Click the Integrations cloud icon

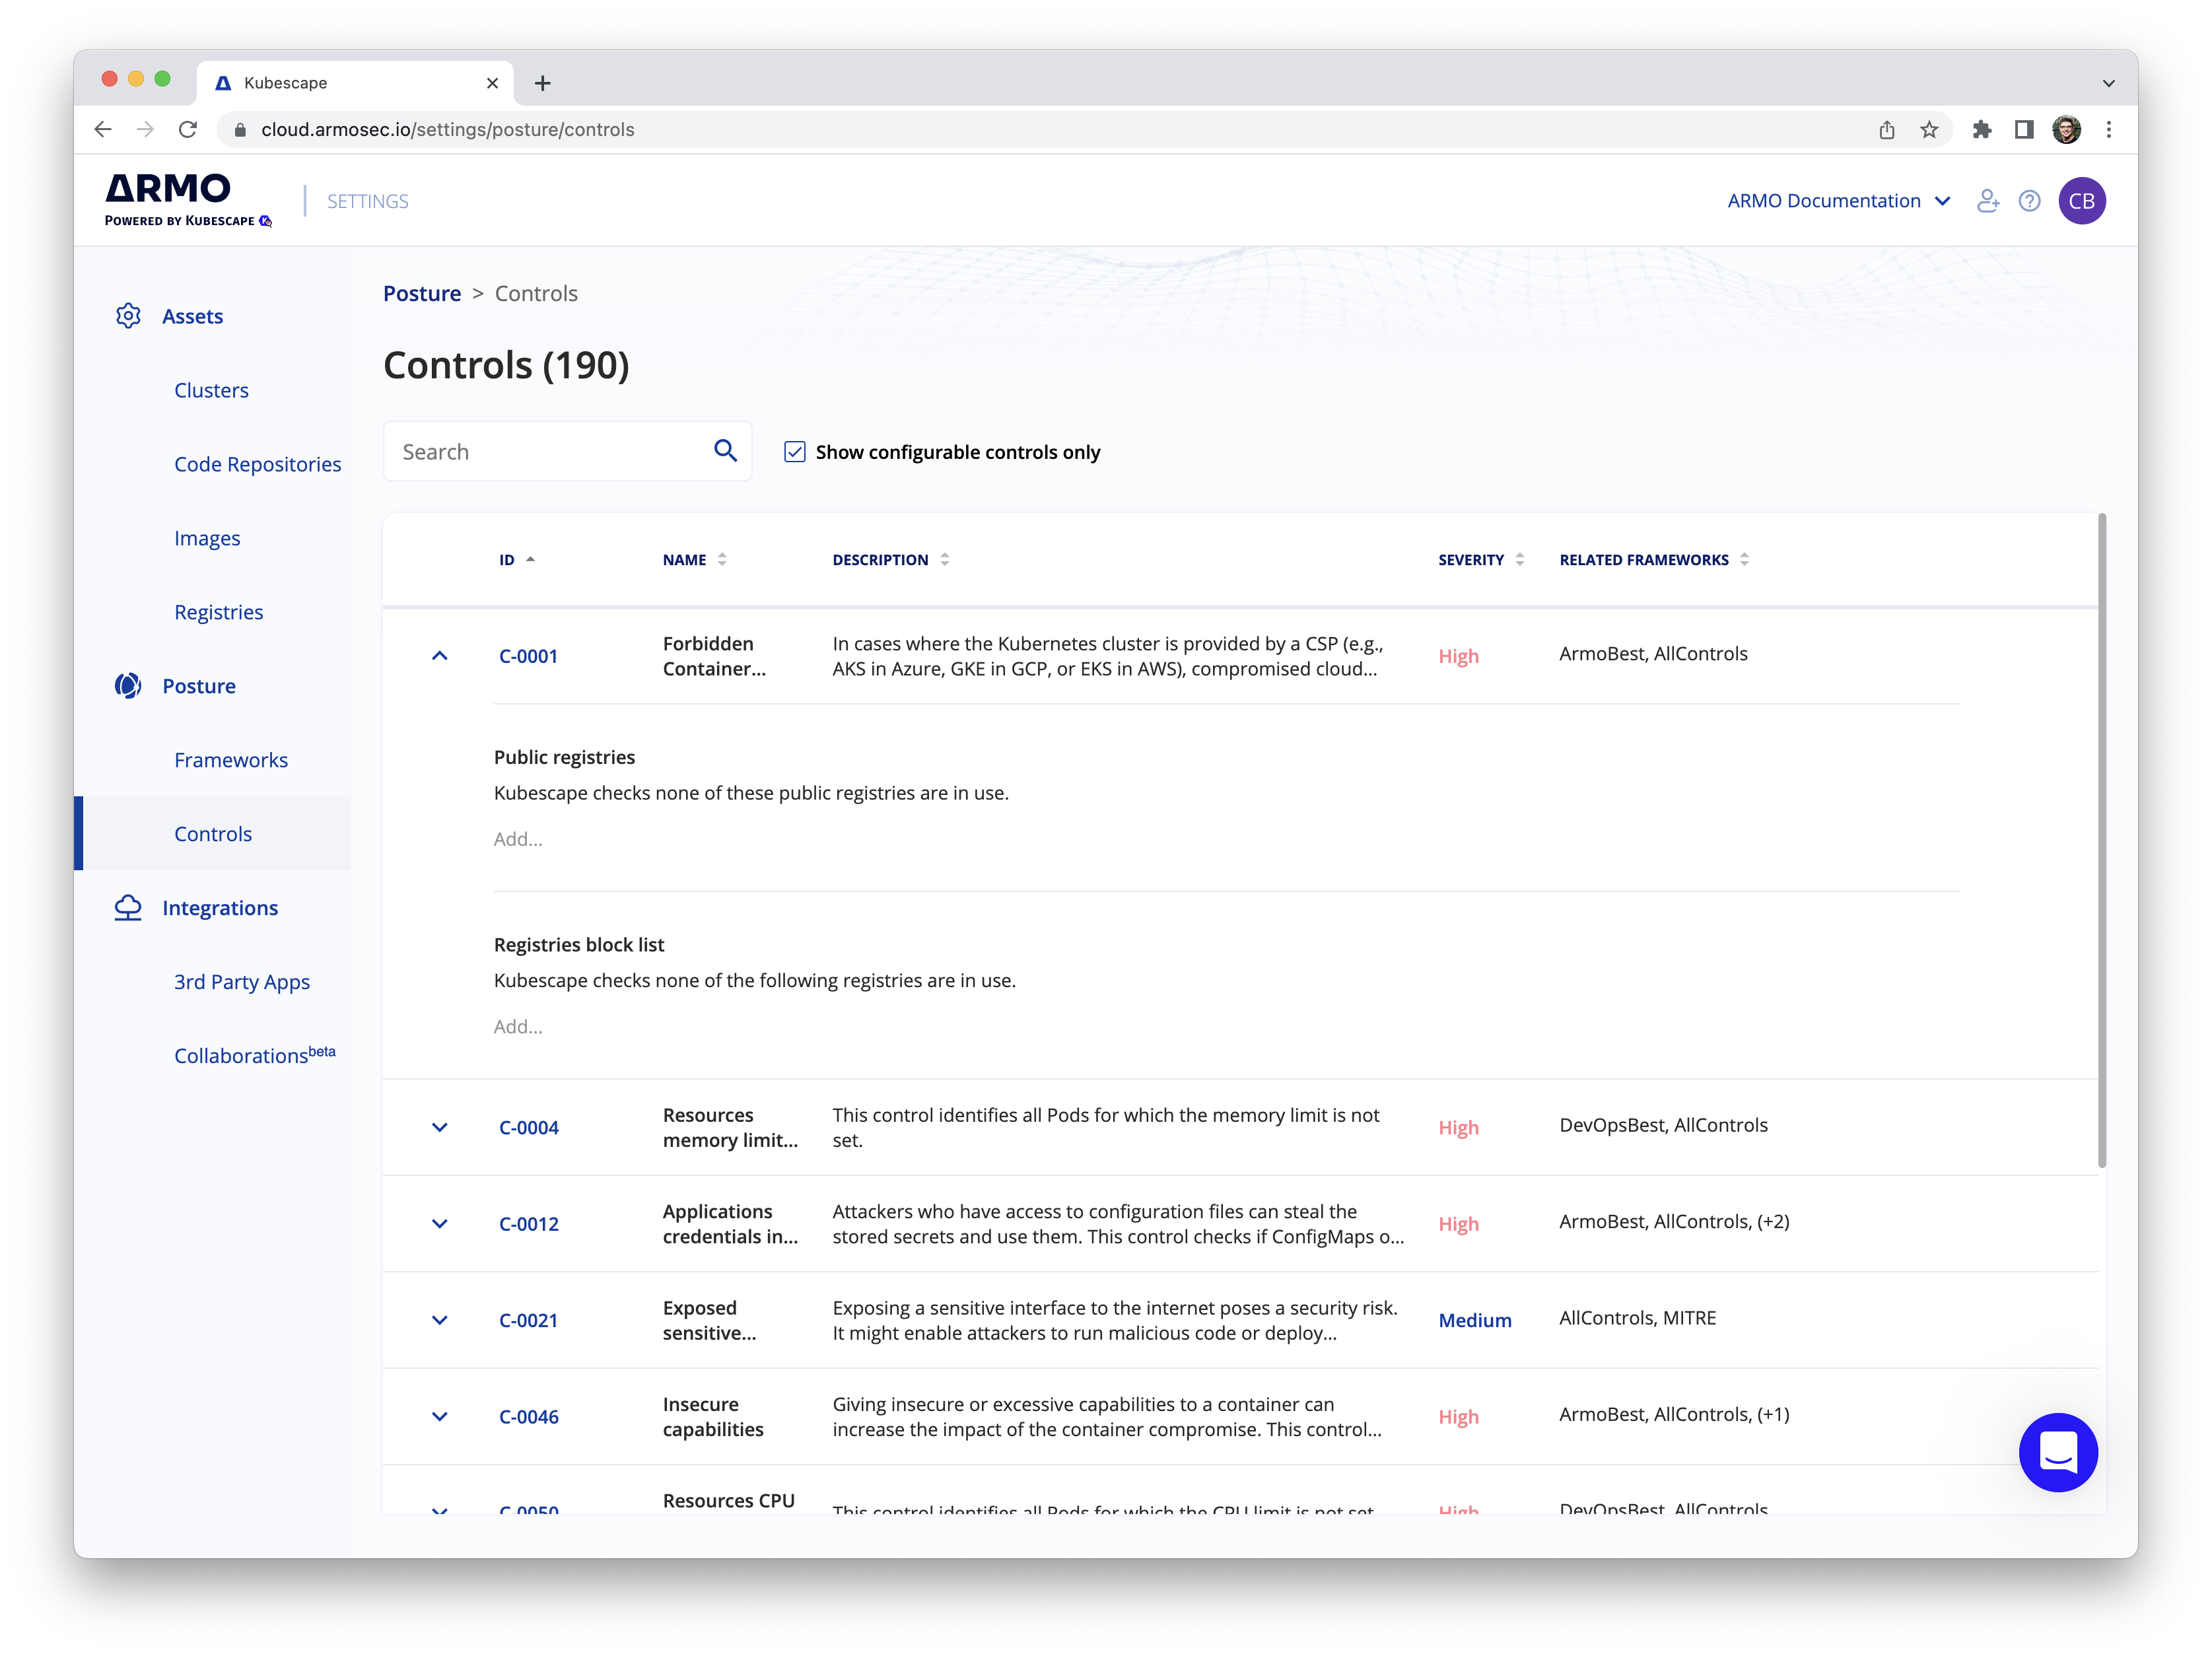click(x=128, y=908)
